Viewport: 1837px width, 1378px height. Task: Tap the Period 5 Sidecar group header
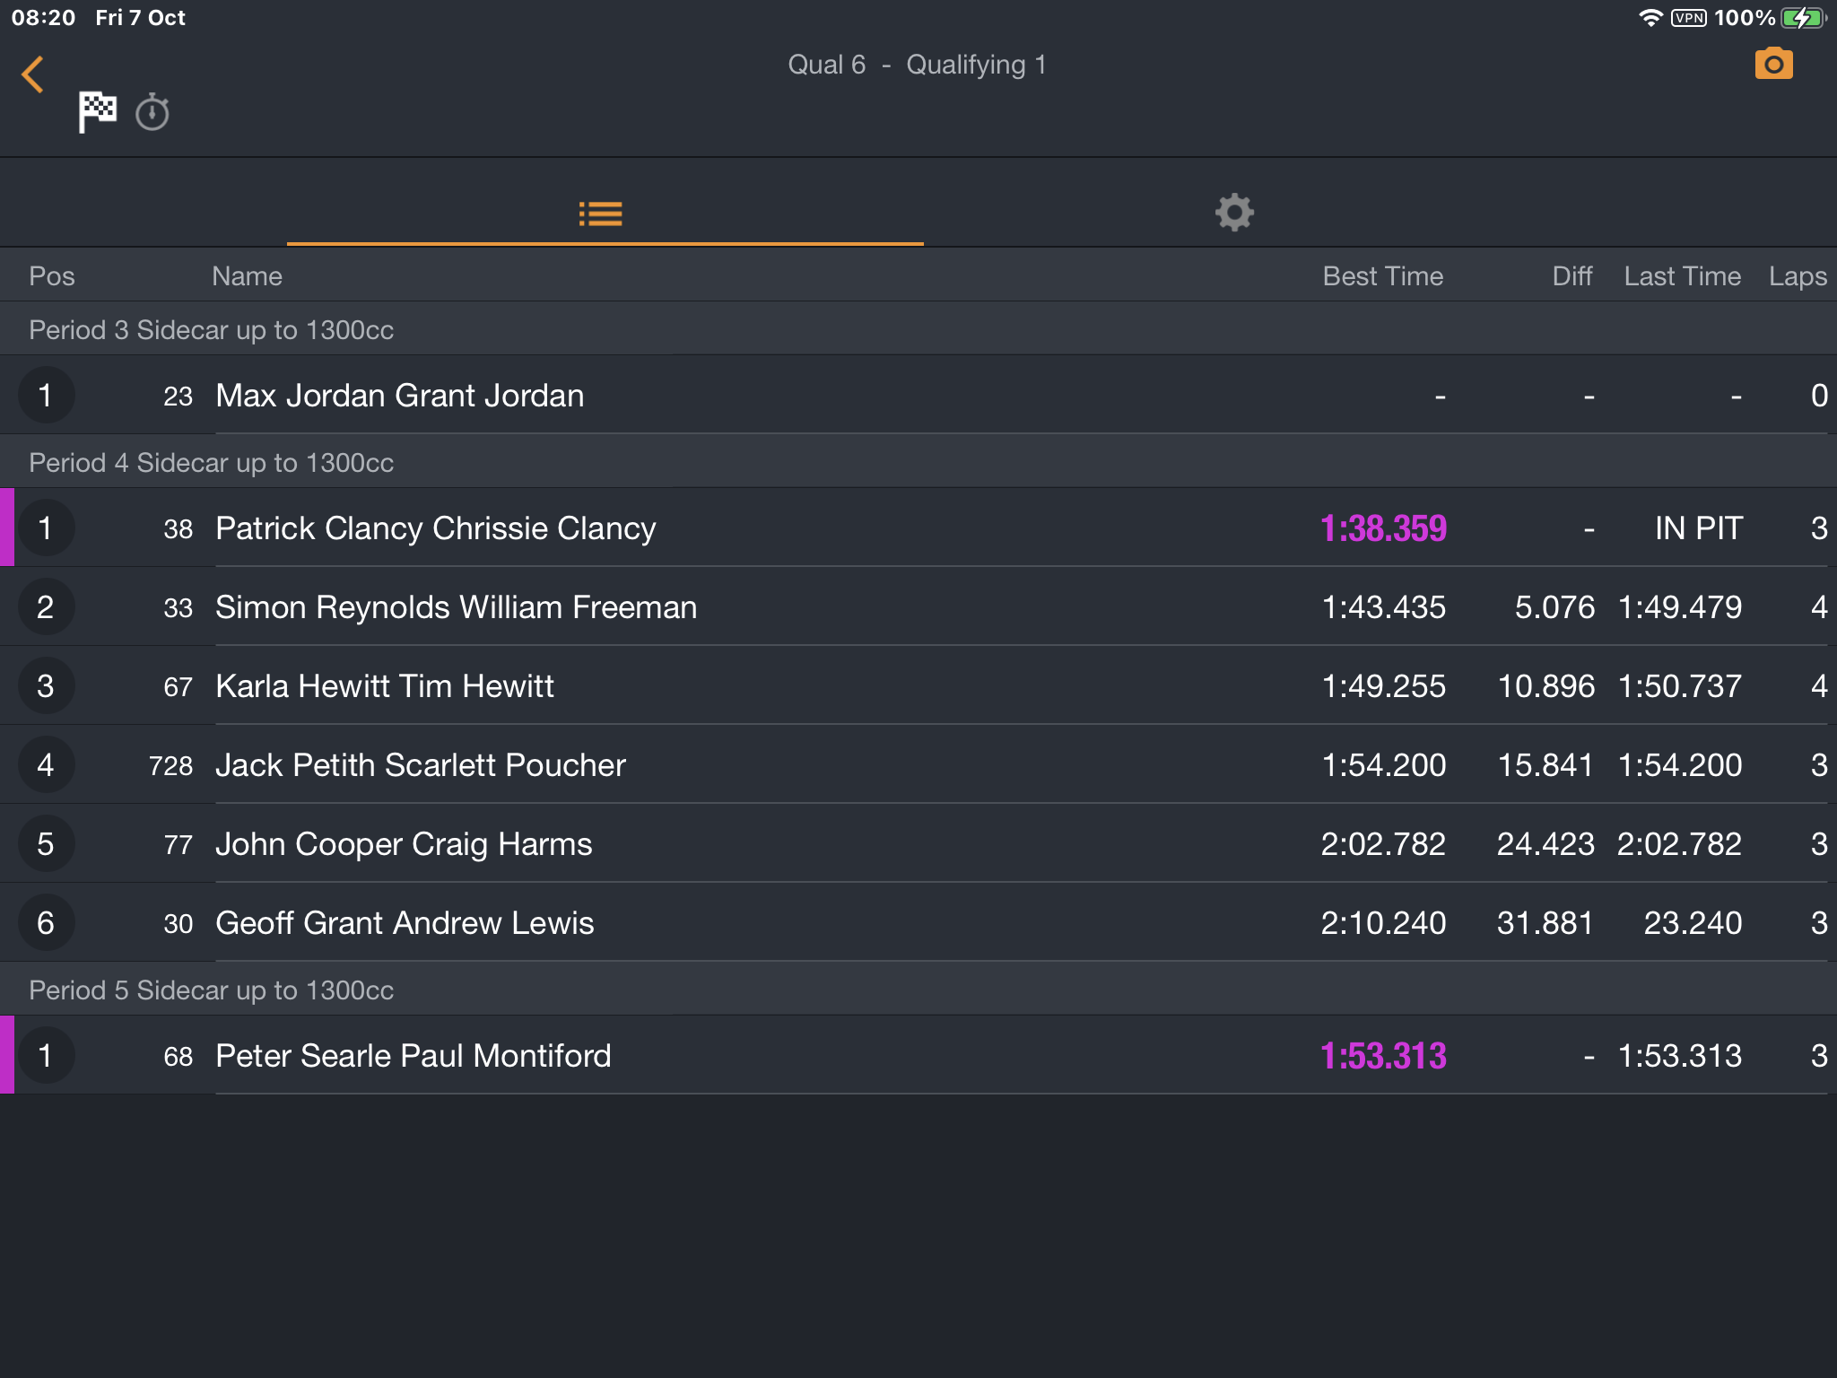click(x=918, y=990)
